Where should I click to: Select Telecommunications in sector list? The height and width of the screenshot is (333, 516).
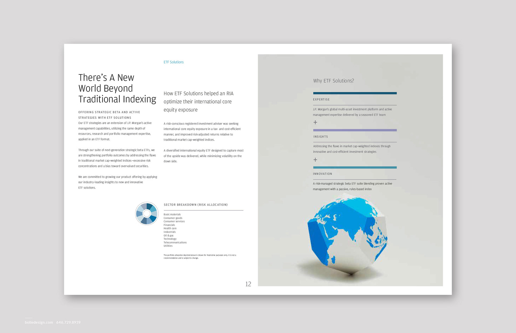[175, 242]
